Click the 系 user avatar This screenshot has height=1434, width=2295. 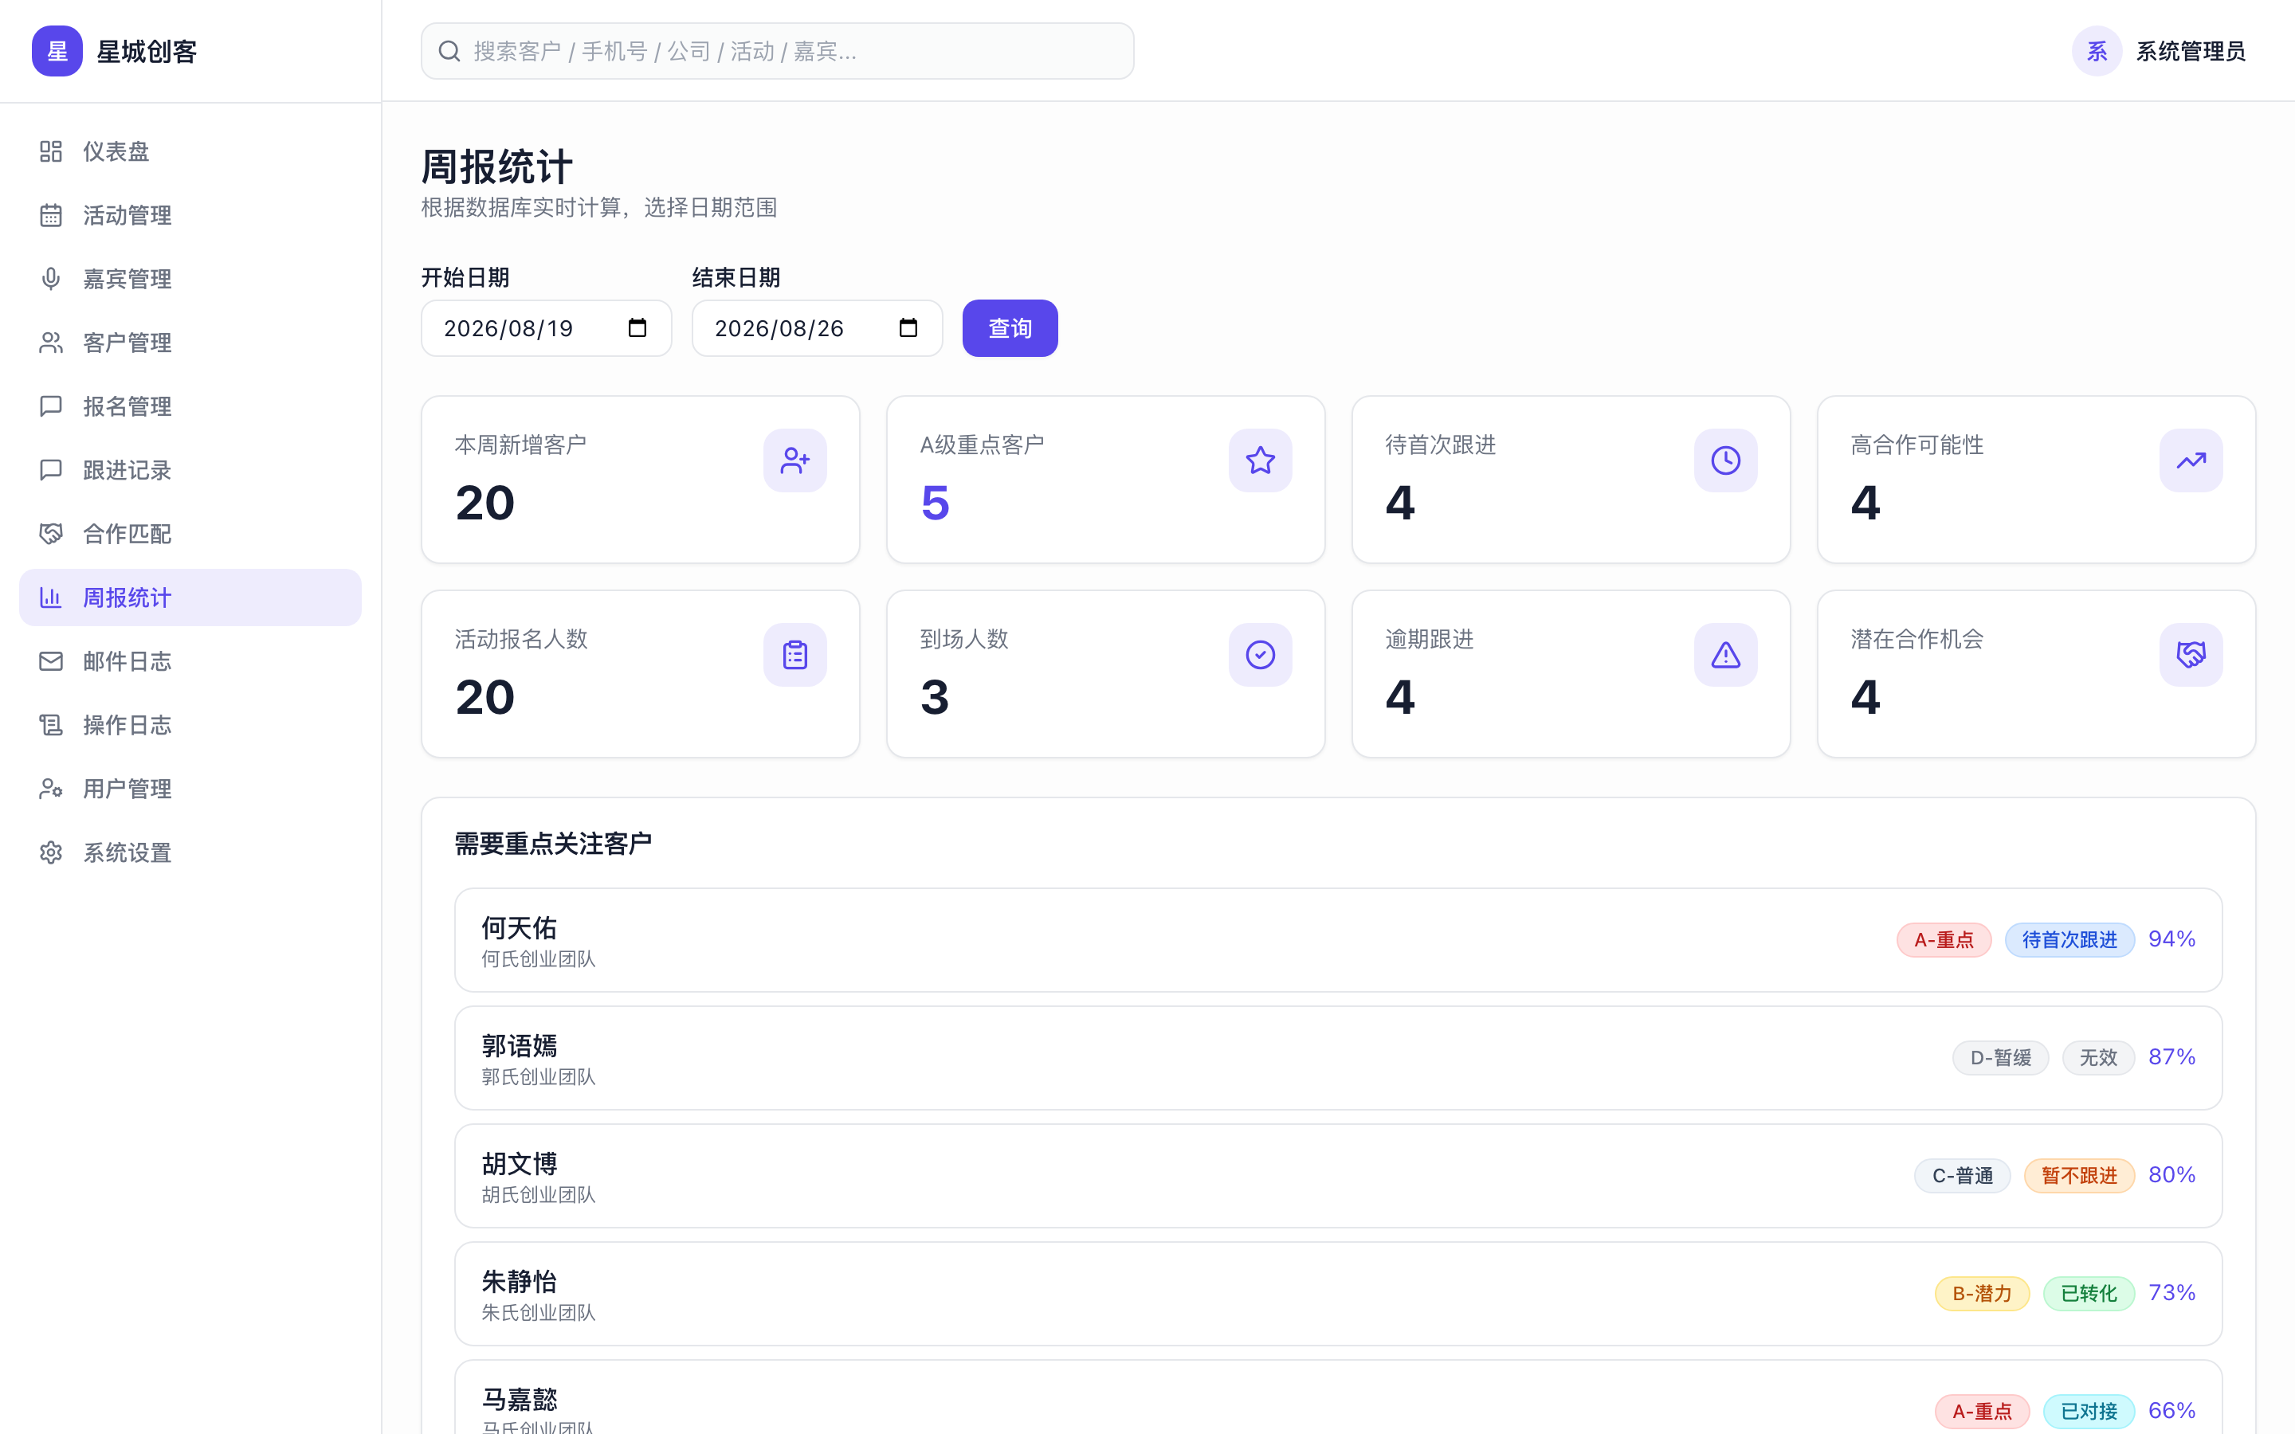click(x=2096, y=51)
